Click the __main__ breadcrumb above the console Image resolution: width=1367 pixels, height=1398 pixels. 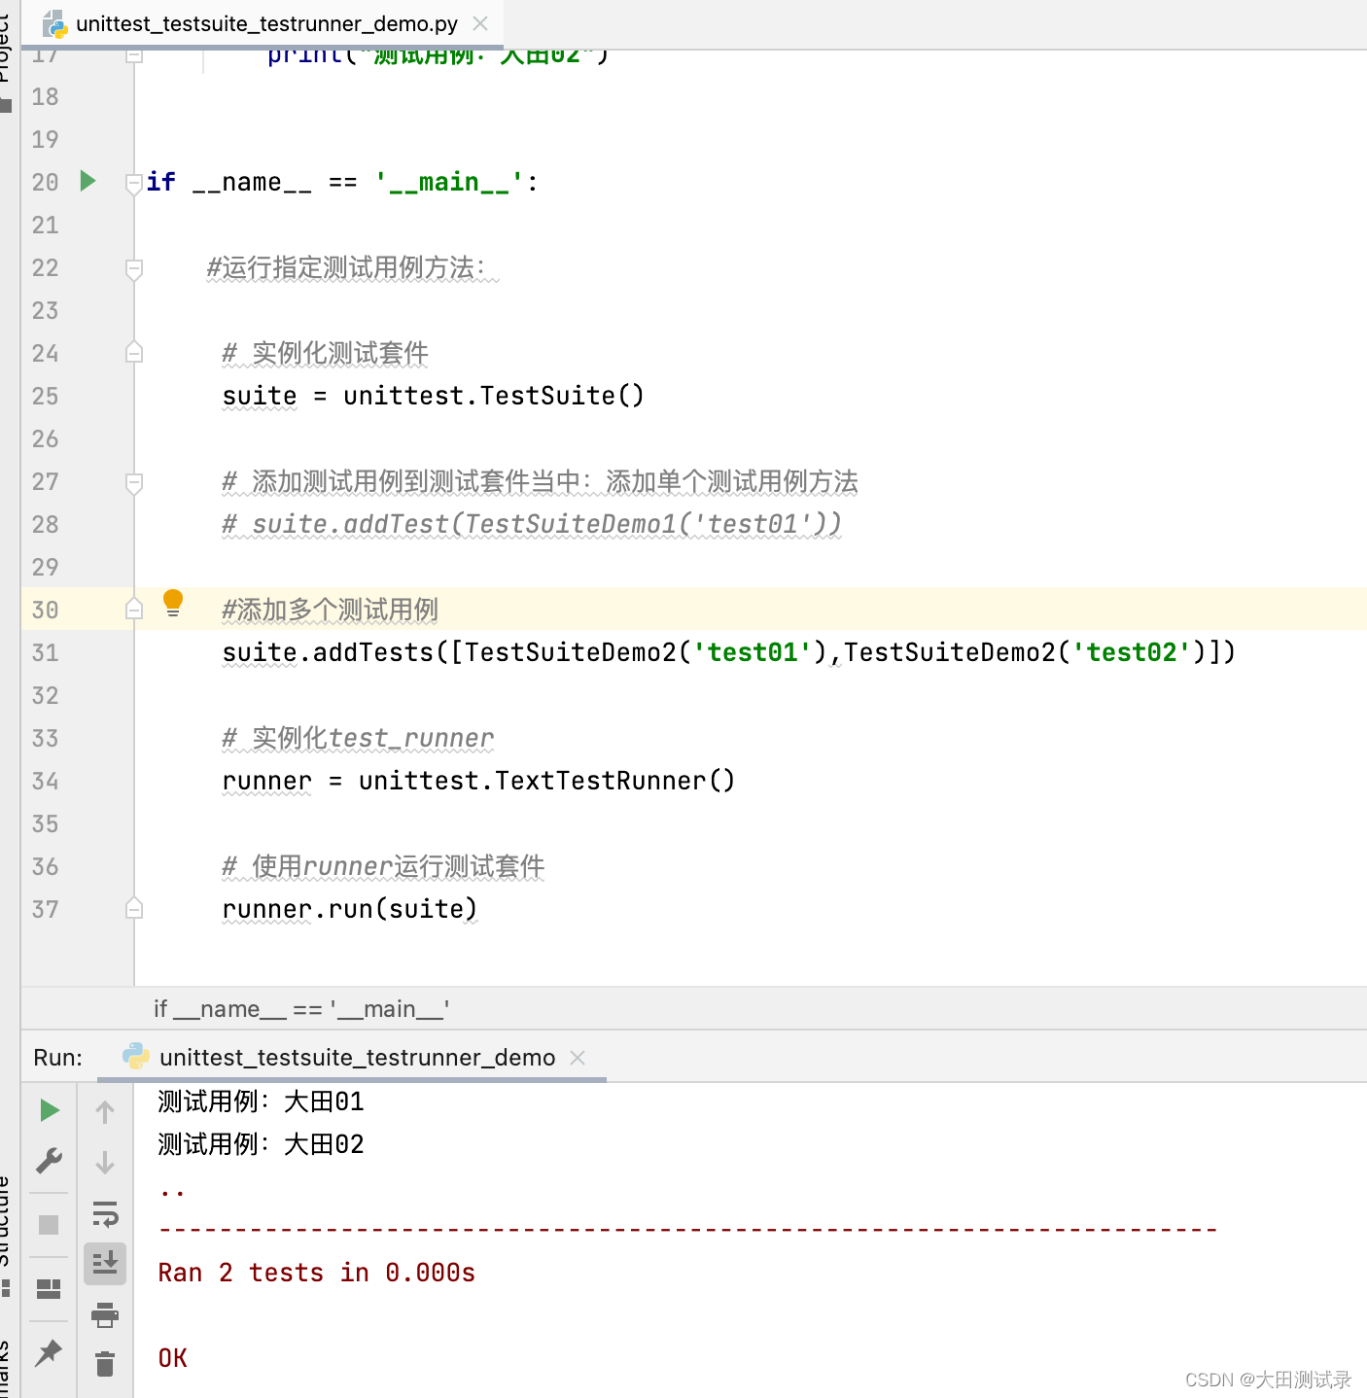[x=302, y=1008]
